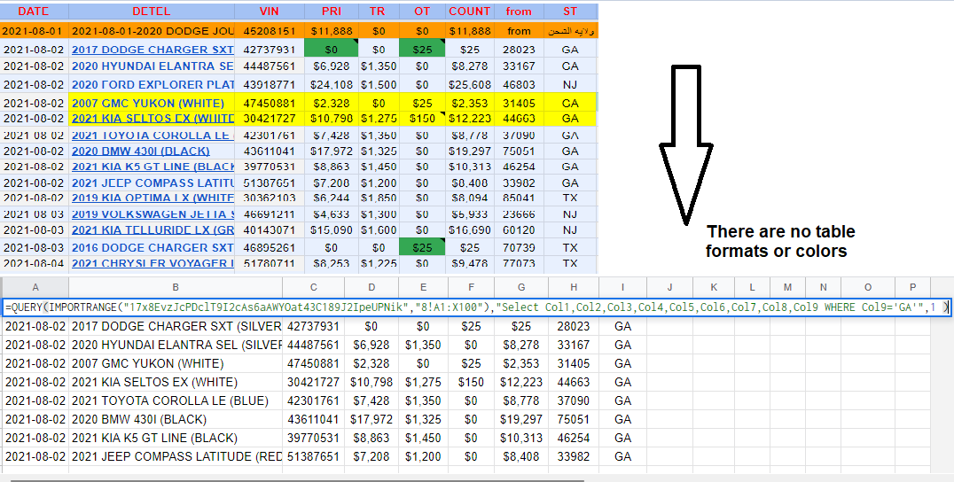Viewport: 954px width, 482px height.
Task: Click the $15,090 cell in KIA TELLURIDE row
Action: coord(331,229)
